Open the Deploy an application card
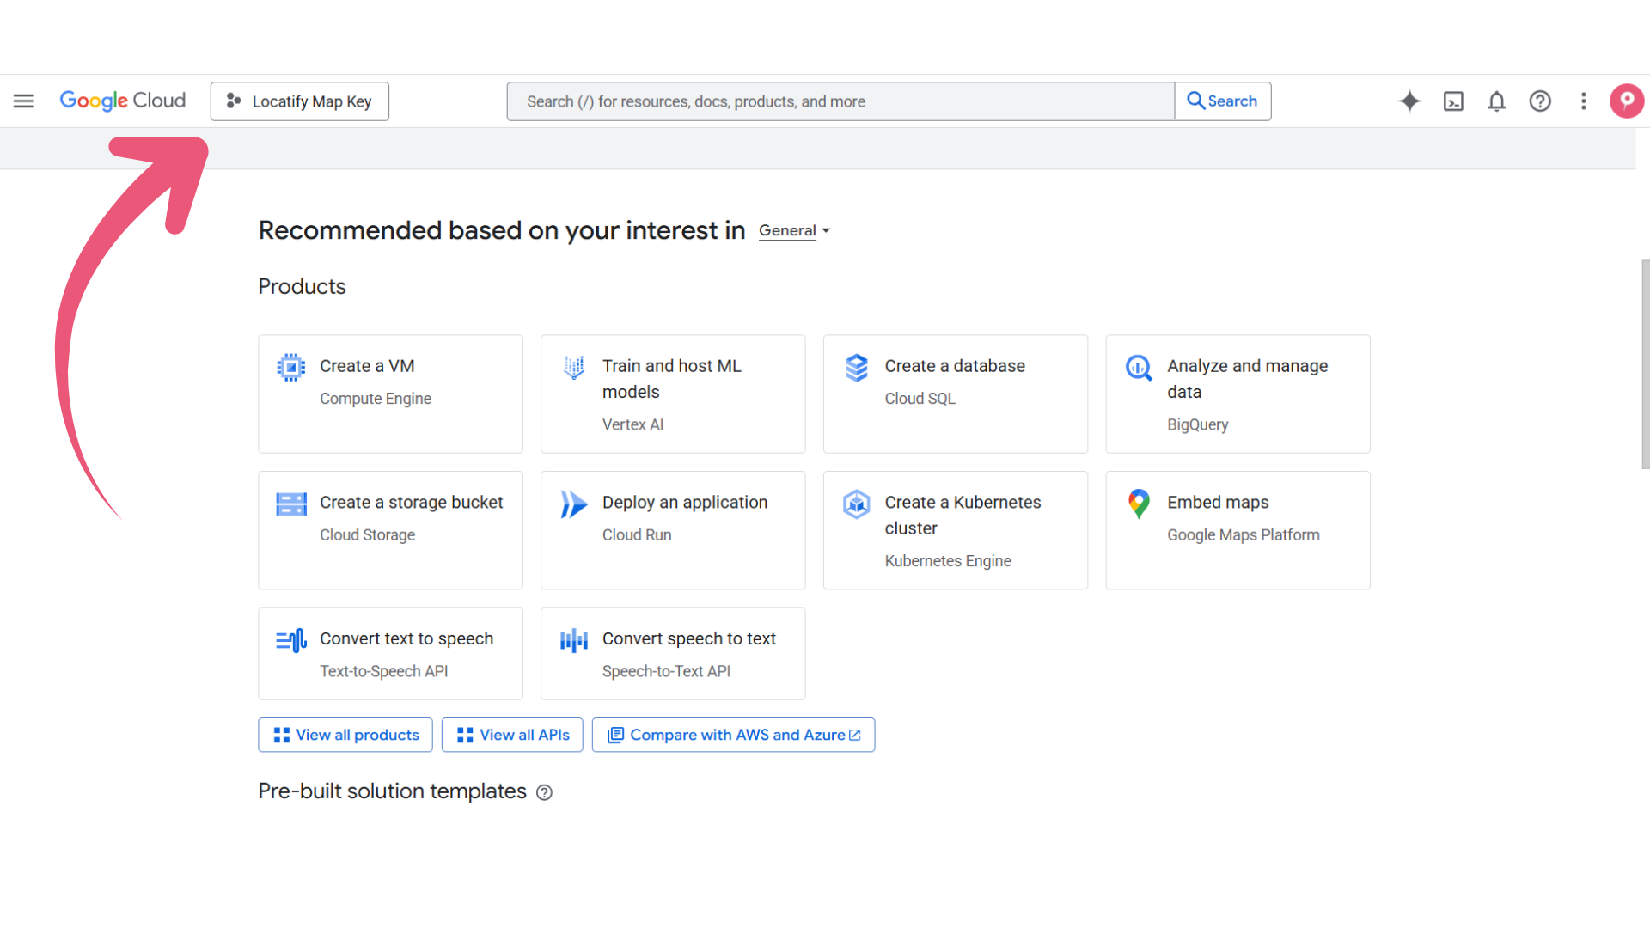Image resolution: width=1650 pixels, height=928 pixels. [673, 530]
